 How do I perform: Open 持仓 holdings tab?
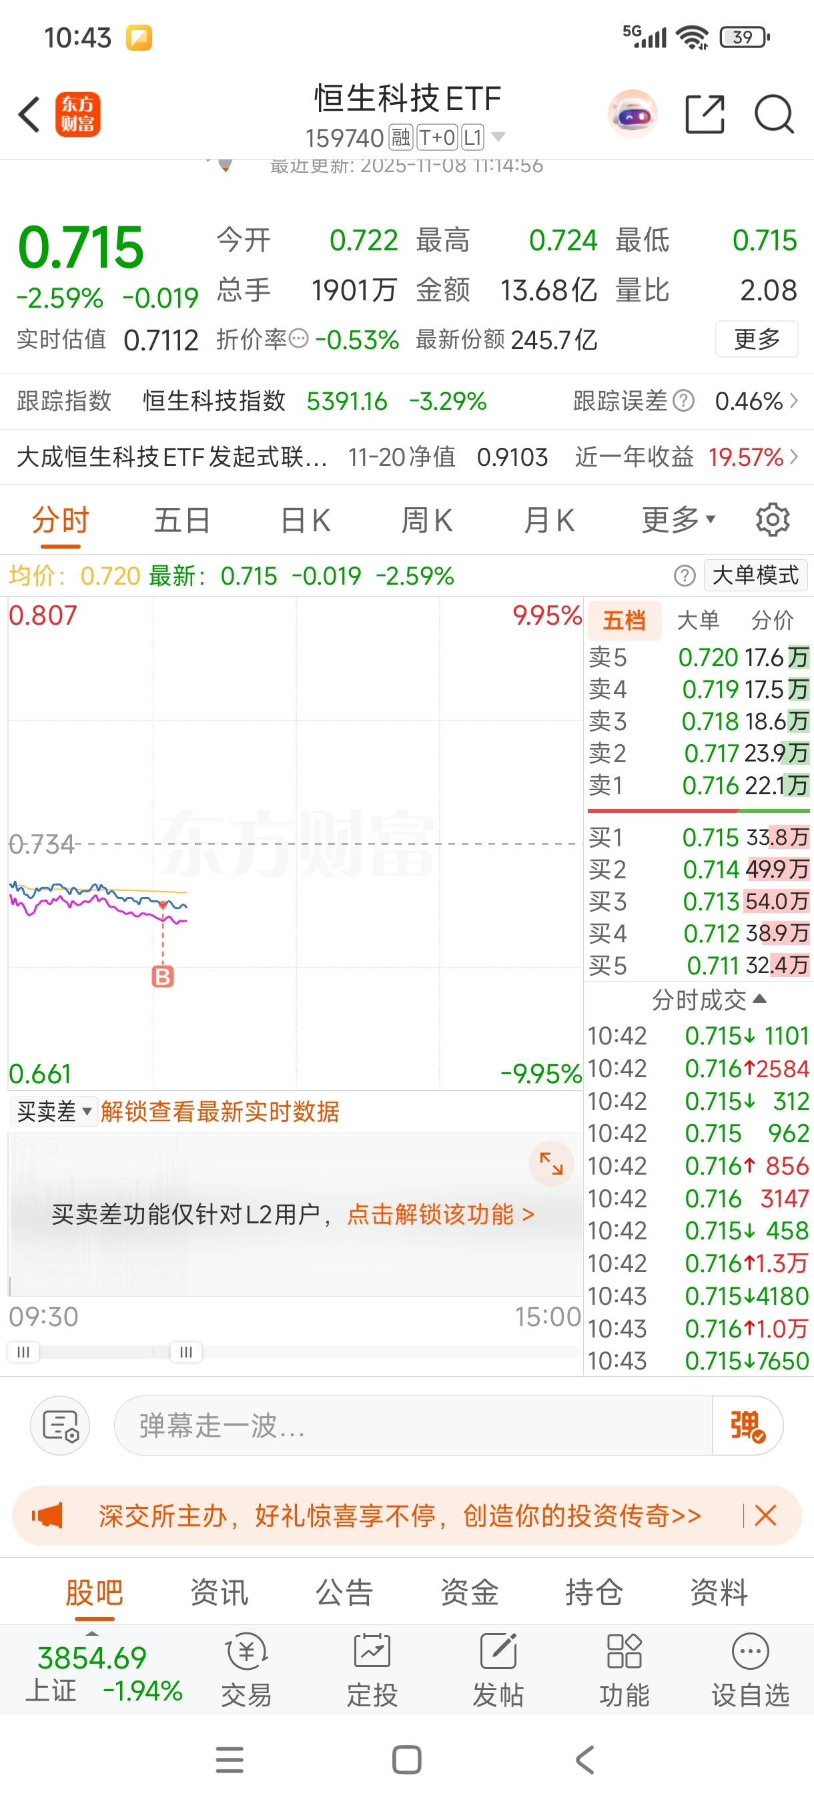pos(594,1592)
